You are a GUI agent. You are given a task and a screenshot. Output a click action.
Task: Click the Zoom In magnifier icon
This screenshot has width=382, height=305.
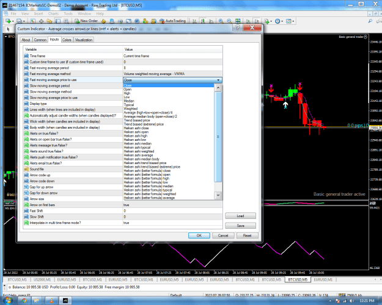221,21
